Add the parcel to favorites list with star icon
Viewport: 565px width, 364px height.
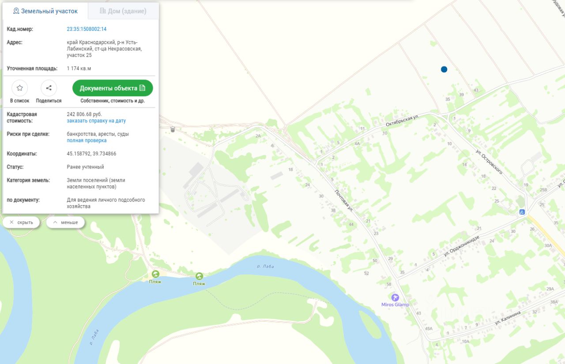tap(20, 88)
